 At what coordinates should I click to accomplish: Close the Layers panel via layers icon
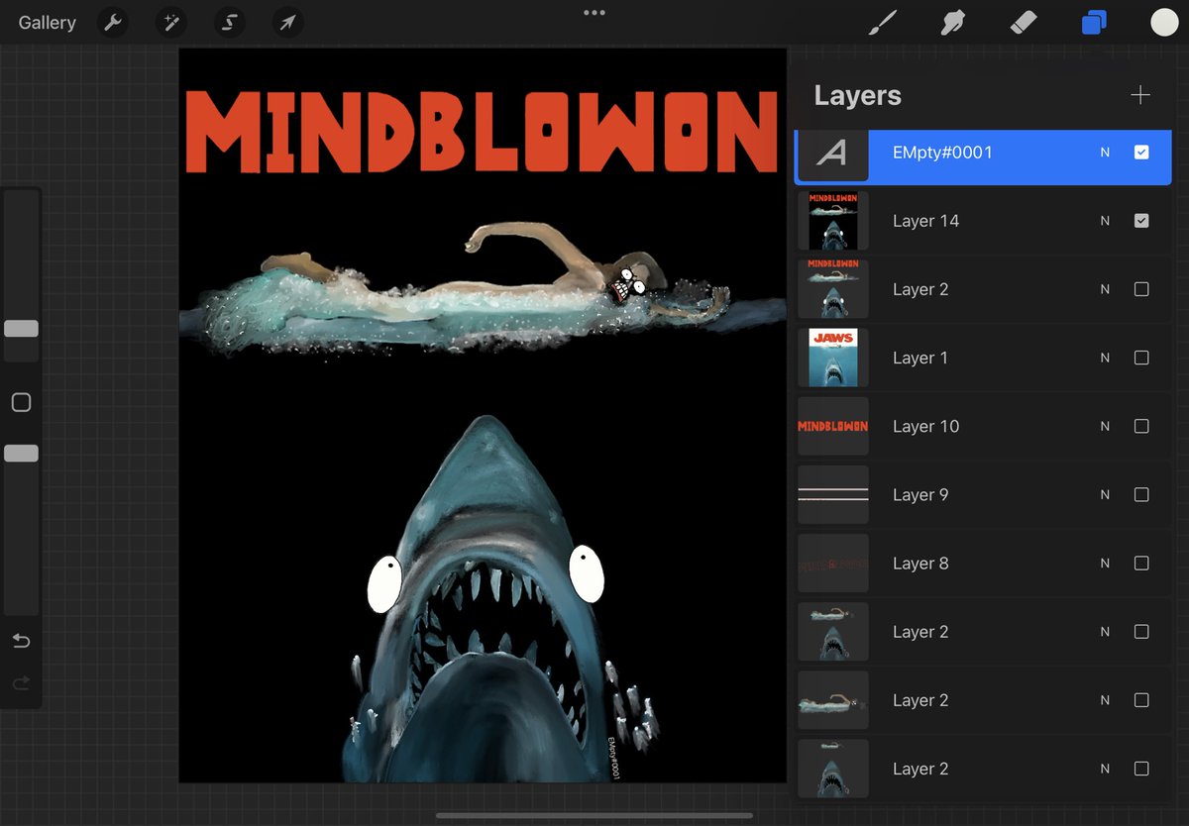click(x=1094, y=22)
